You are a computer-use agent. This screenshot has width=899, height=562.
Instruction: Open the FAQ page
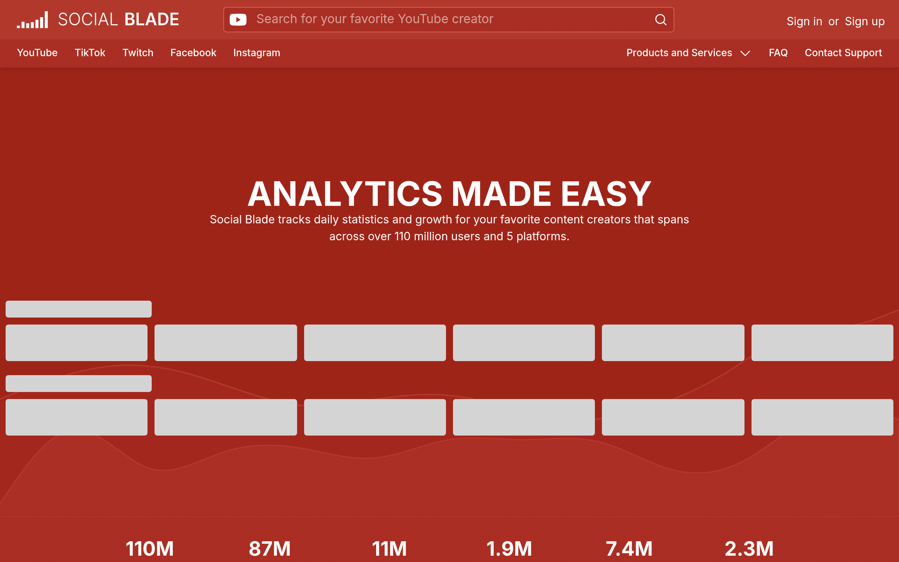coord(778,53)
